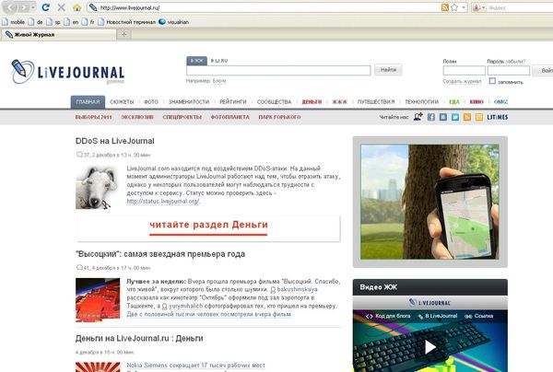Viewport: 553px width, 372px height.
Task: Open the 'Новостной терминал' bookmark
Action: pyautogui.click(x=126, y=22)
